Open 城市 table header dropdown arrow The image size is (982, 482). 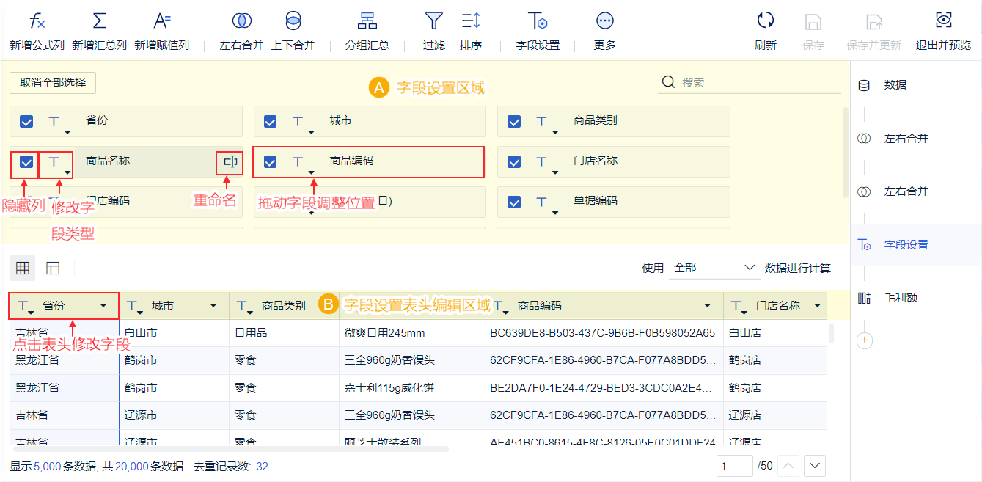point(213,305)
